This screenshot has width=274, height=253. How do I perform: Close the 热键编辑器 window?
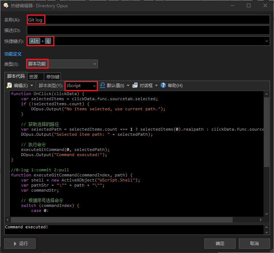(265, 5)
